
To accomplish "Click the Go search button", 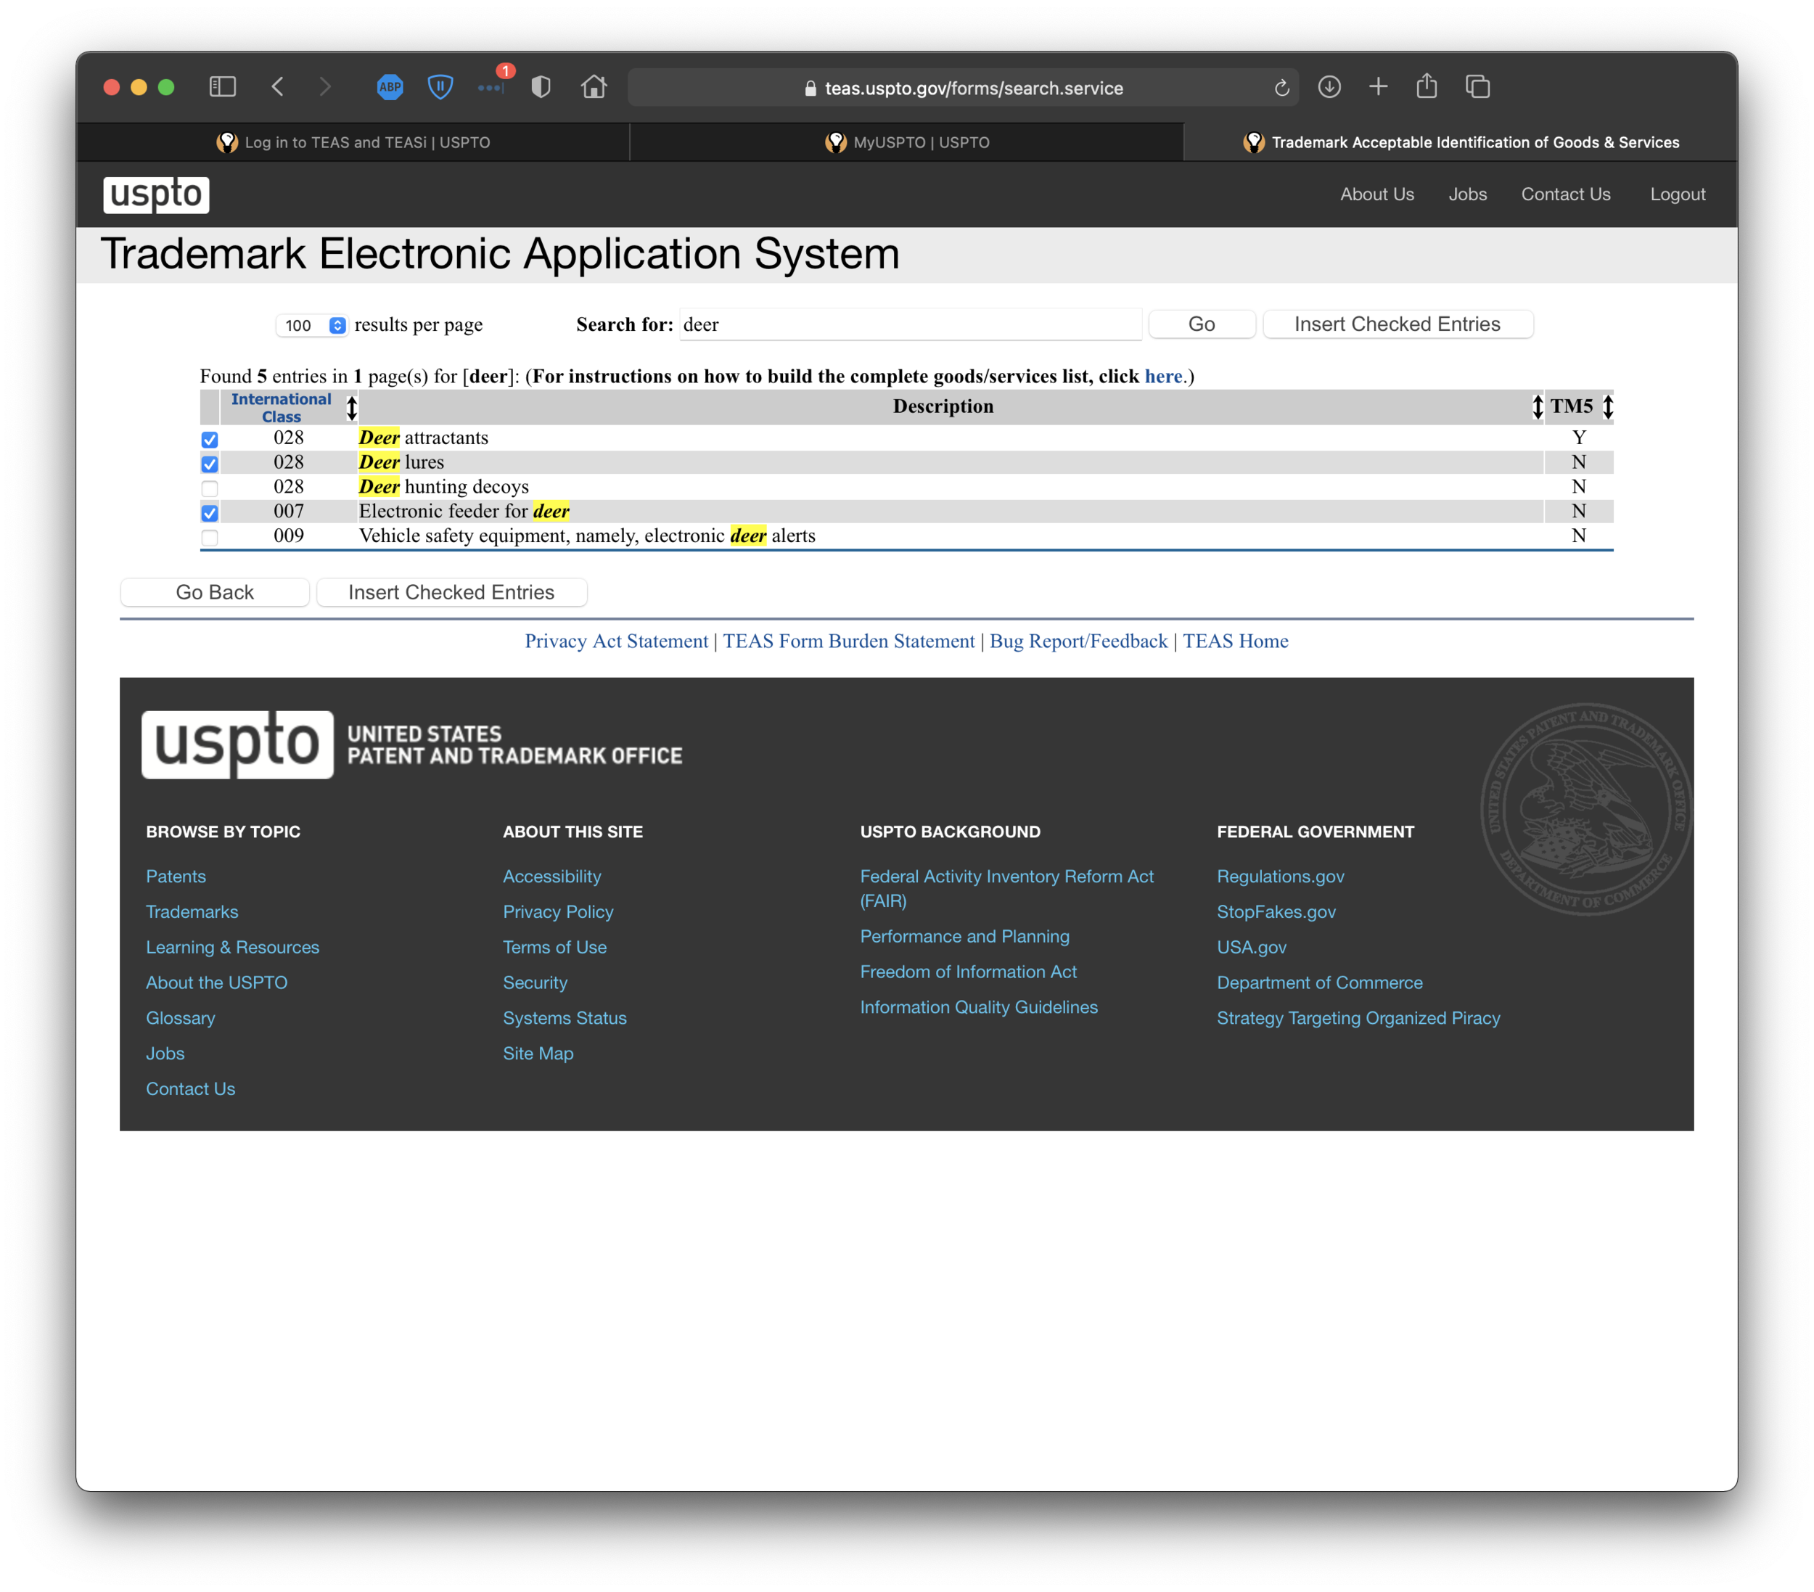I will [1202, 324].
